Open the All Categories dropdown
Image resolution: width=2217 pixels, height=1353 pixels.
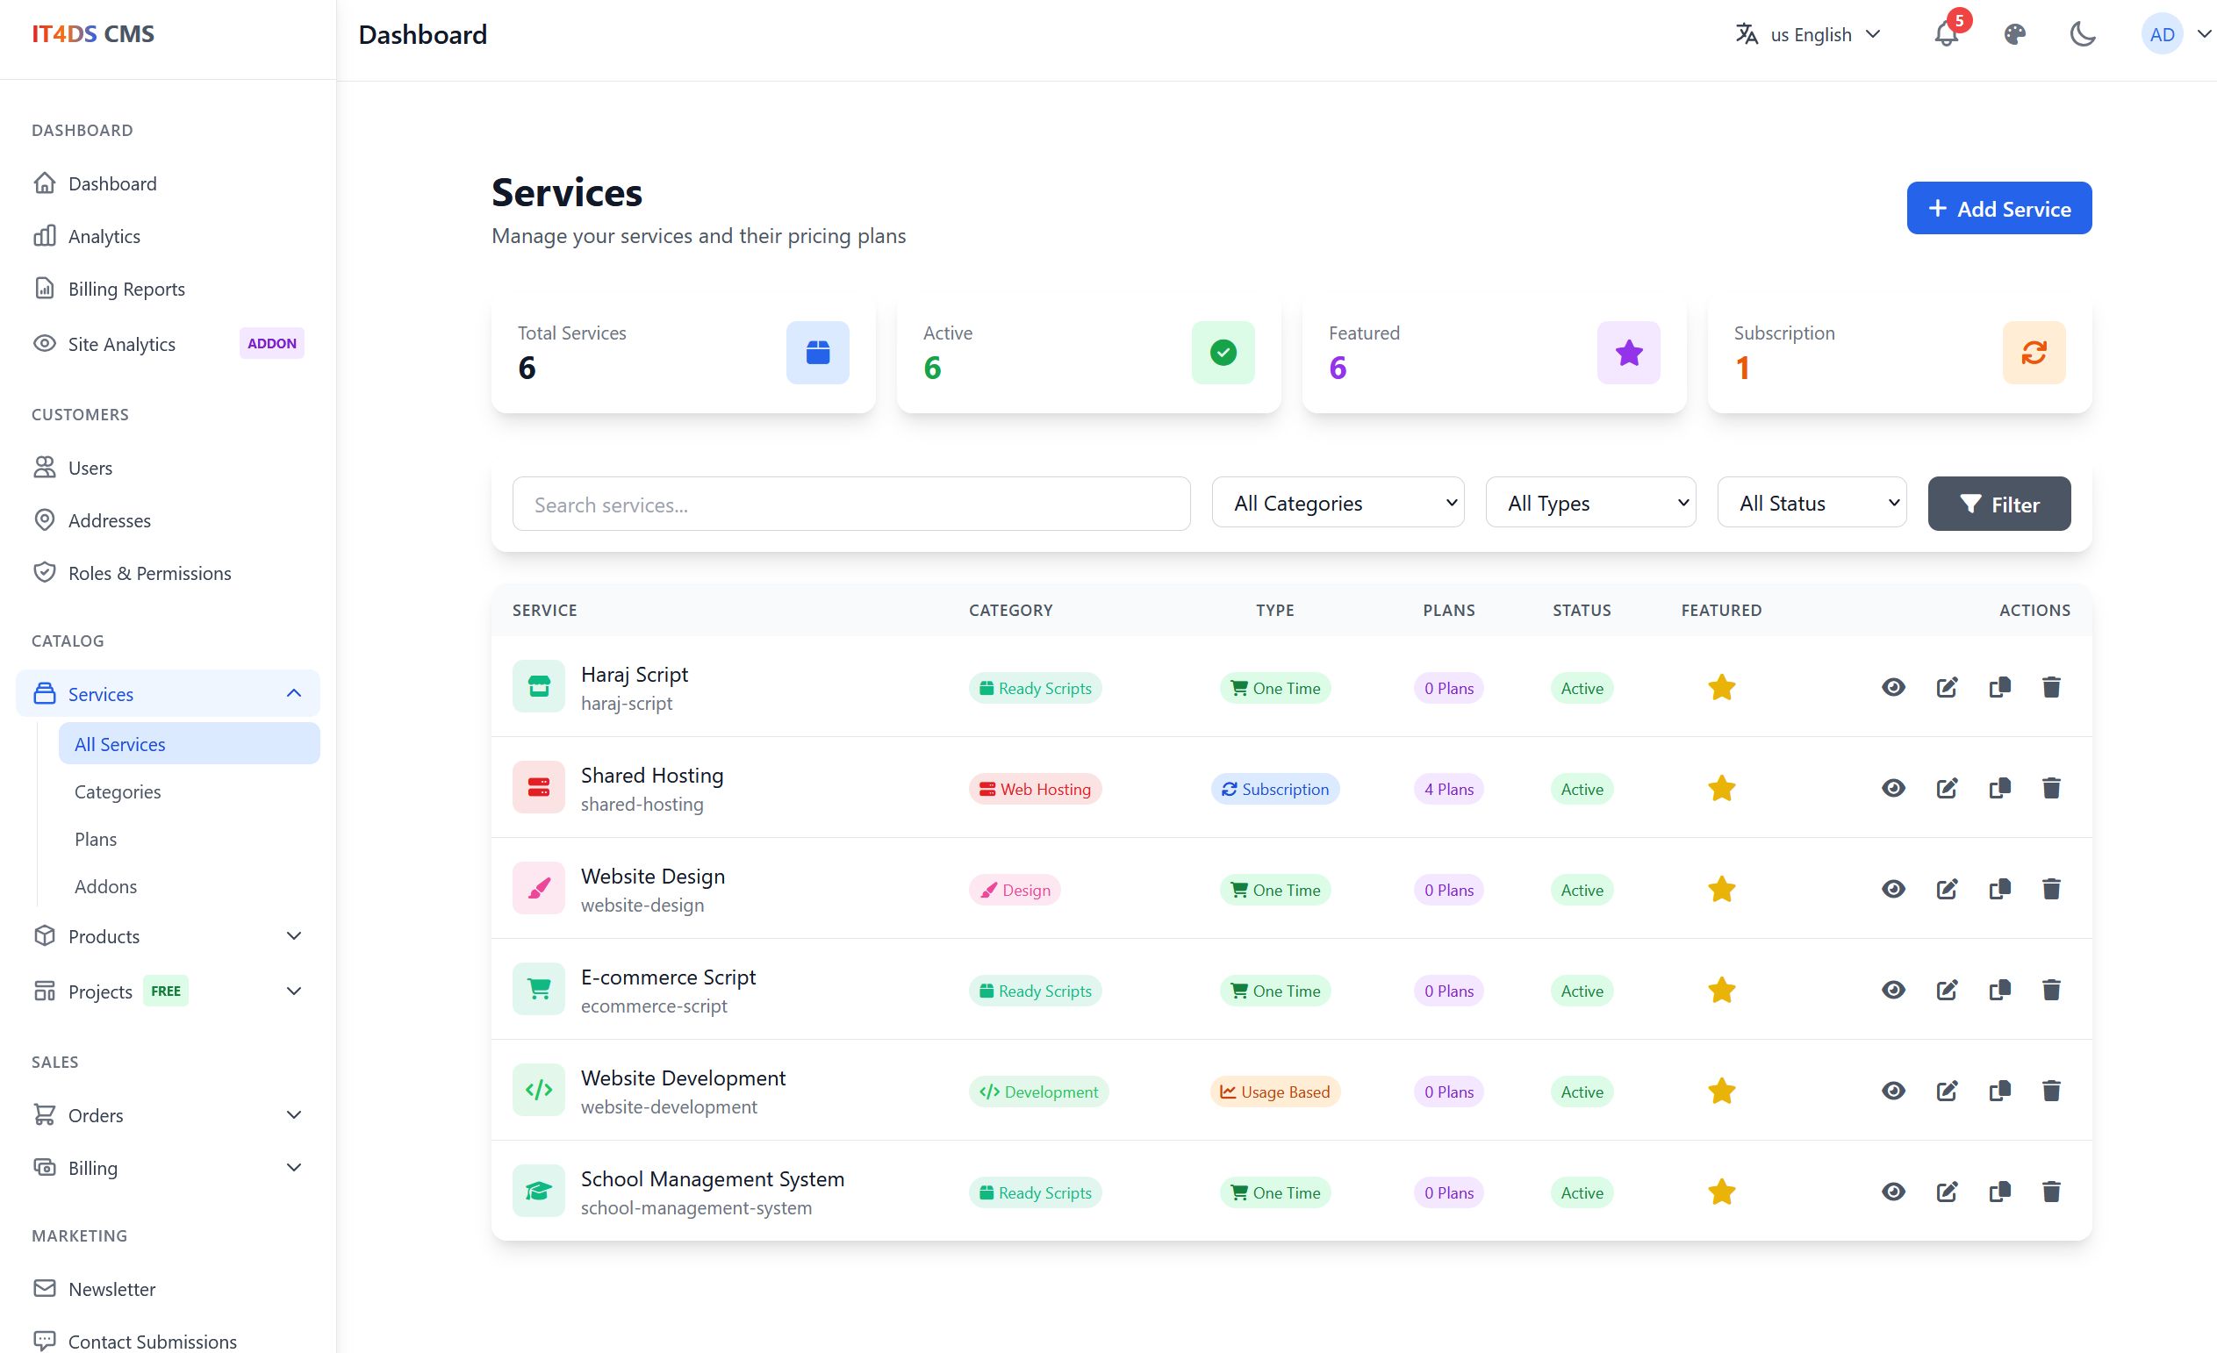point(1337,504)
